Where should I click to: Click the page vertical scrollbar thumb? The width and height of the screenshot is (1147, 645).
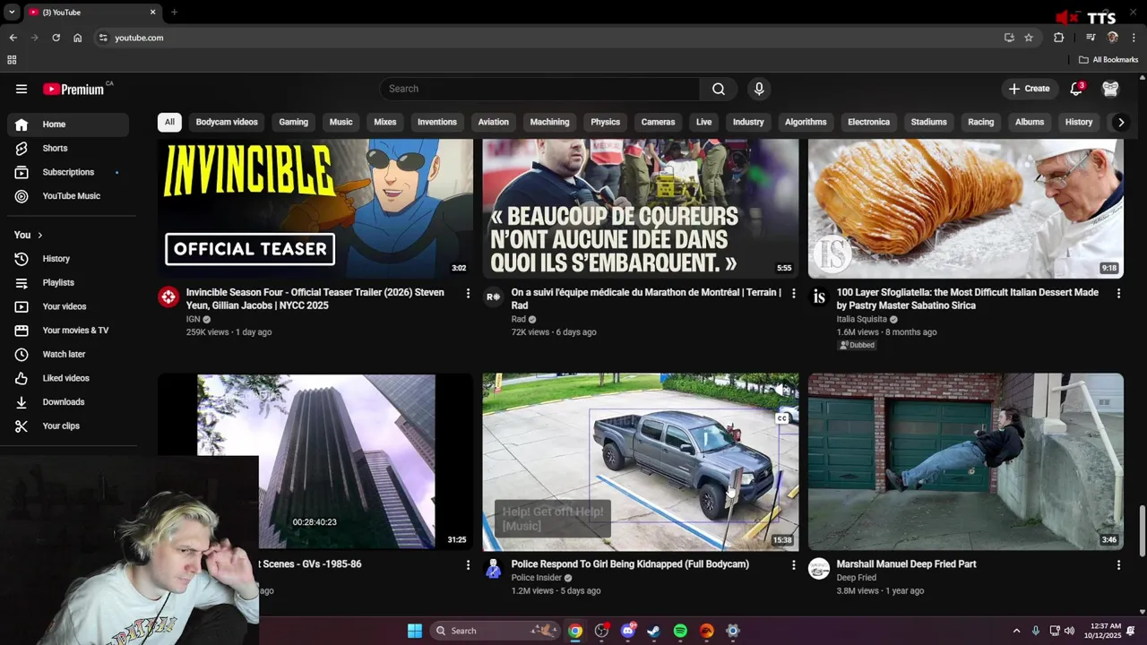tap(1142, 531)
